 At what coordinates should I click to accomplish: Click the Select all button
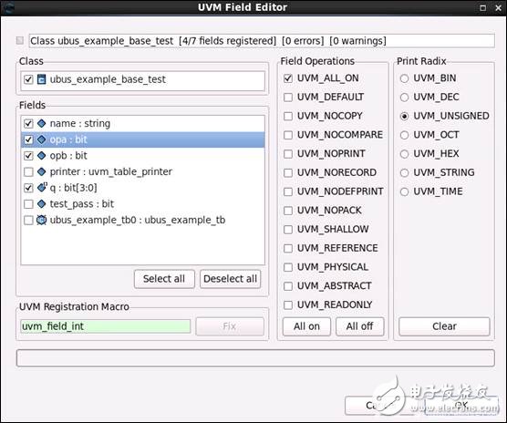coord(164,279)
